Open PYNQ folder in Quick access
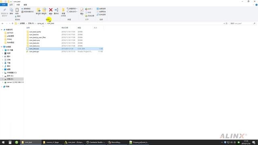The image size is (258, 145). coord(9,39)
